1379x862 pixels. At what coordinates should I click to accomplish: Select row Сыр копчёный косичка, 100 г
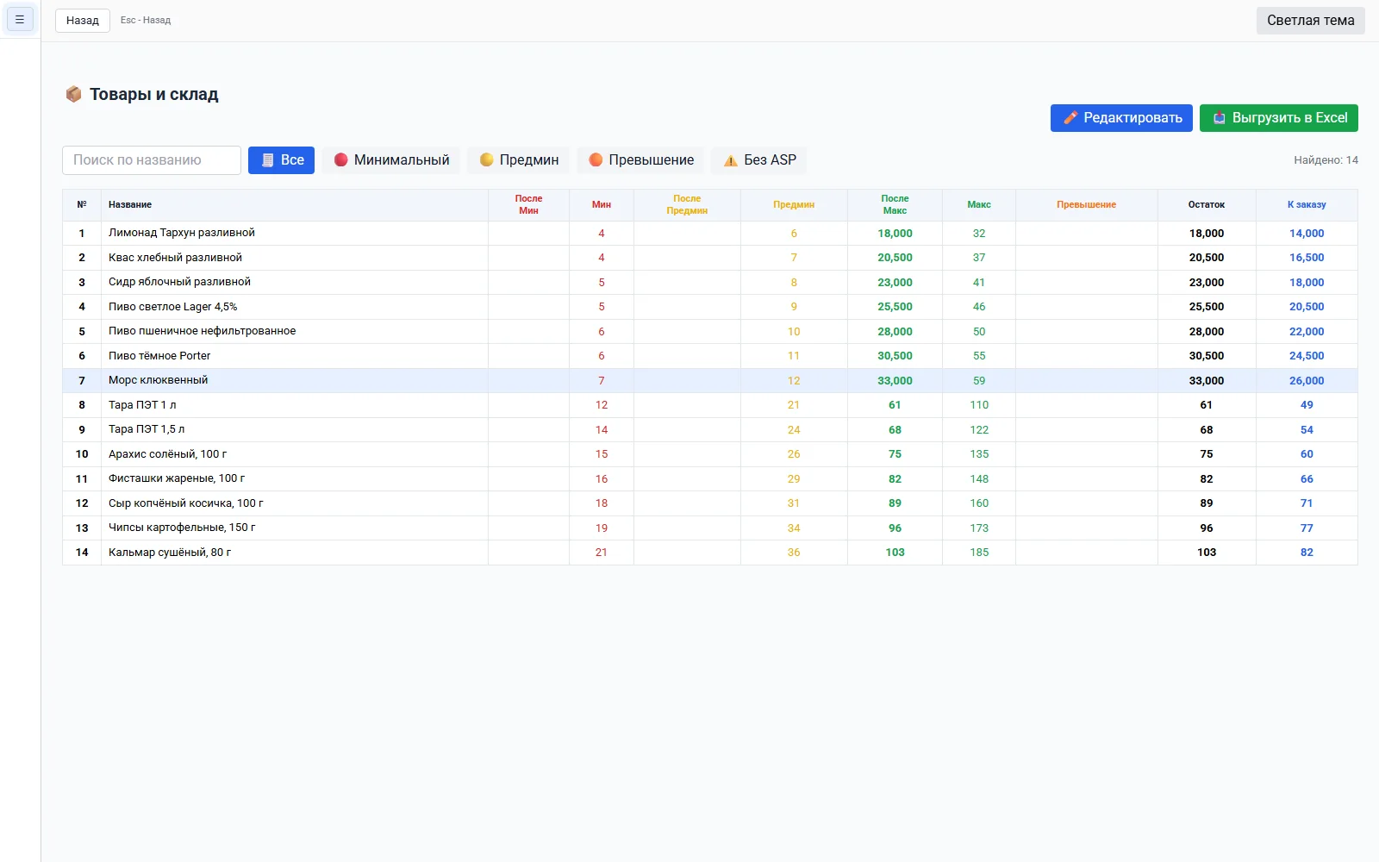[709, 503]
